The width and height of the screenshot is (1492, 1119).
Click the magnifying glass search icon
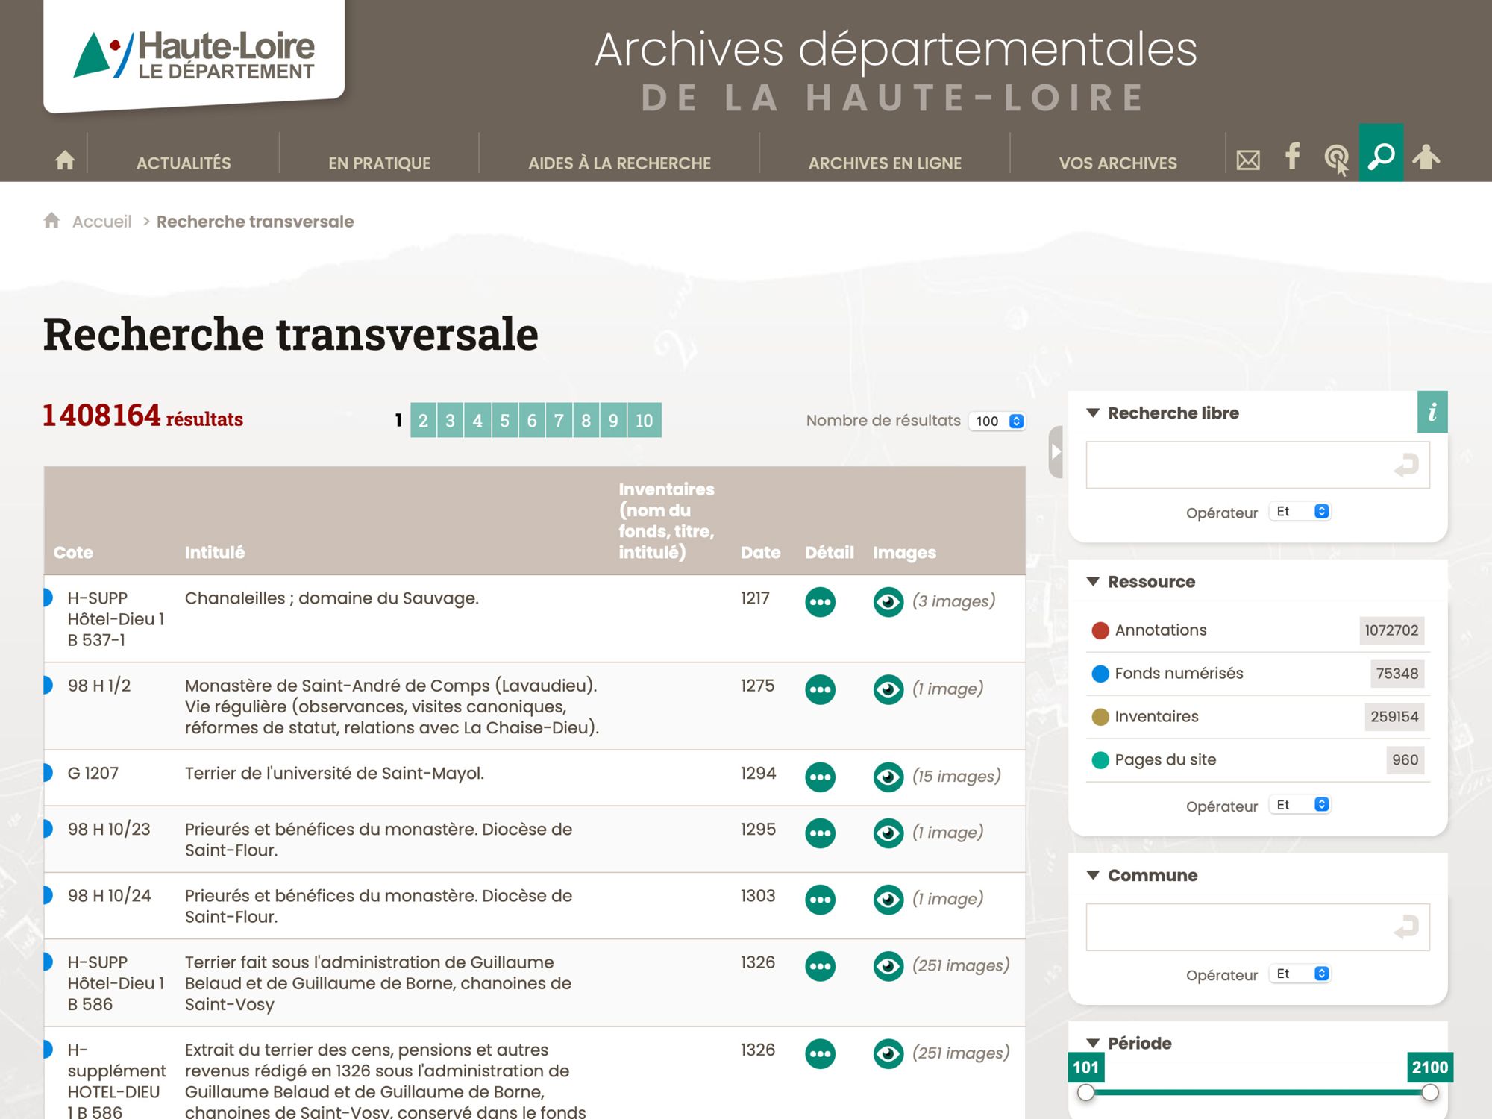pyautogui.click(x=1381, y=156)
